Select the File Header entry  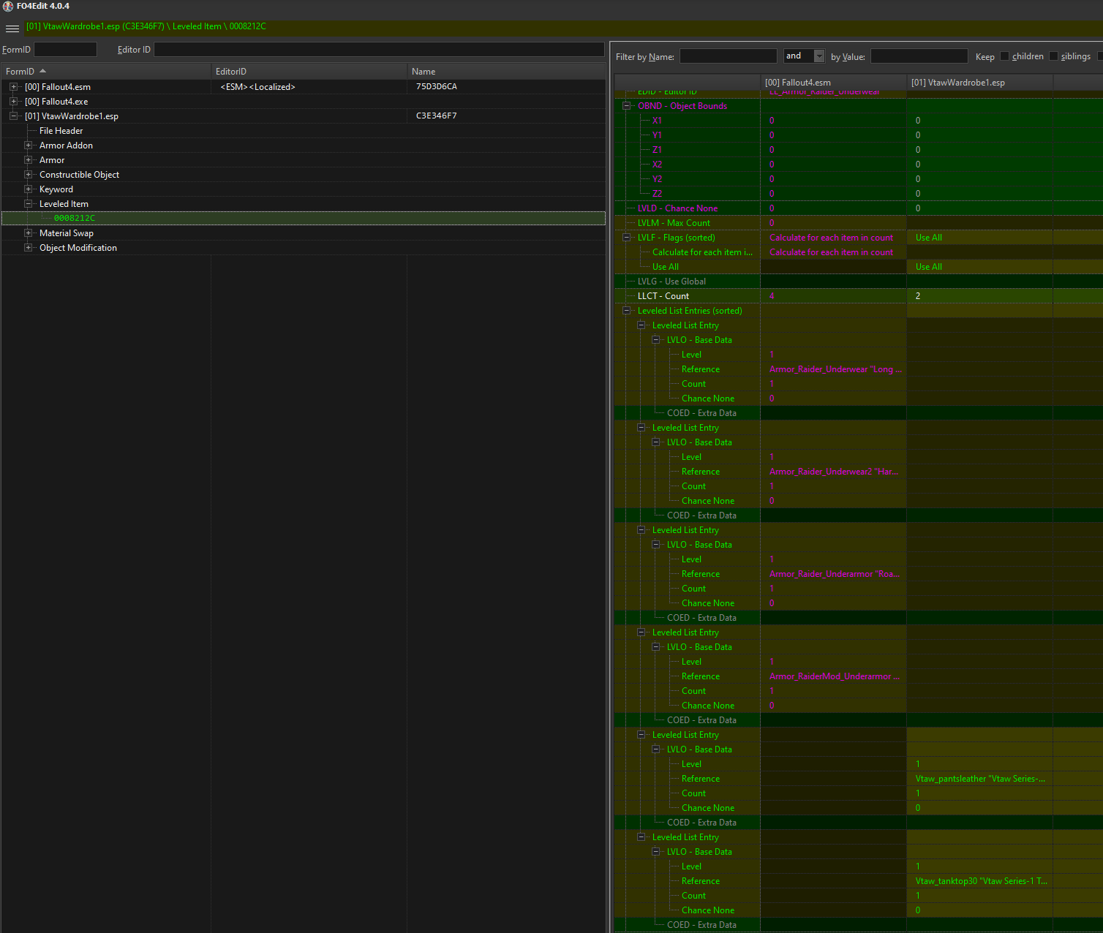(61, 131)
